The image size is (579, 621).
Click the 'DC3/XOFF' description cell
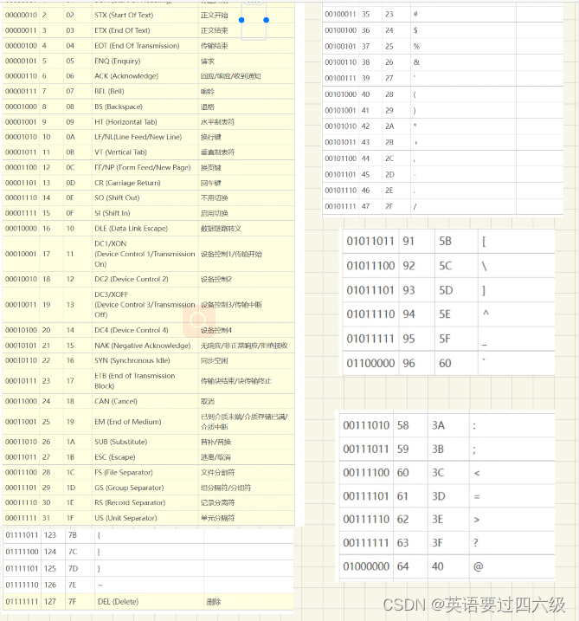pyautogui.click(x=145, y=305)
